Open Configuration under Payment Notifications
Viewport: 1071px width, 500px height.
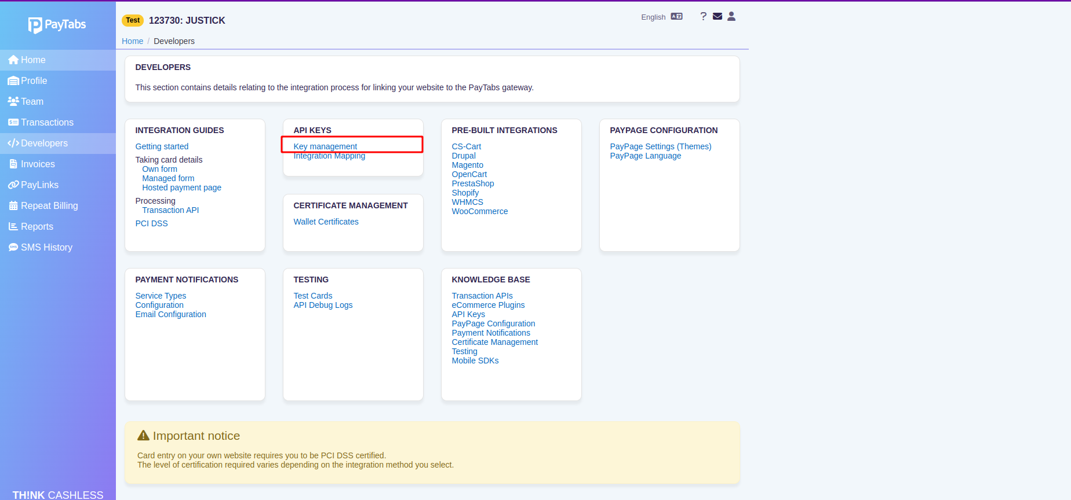(x=159, y=305)
